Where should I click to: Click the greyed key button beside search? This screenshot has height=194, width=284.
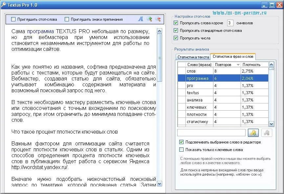pos(267,133)
